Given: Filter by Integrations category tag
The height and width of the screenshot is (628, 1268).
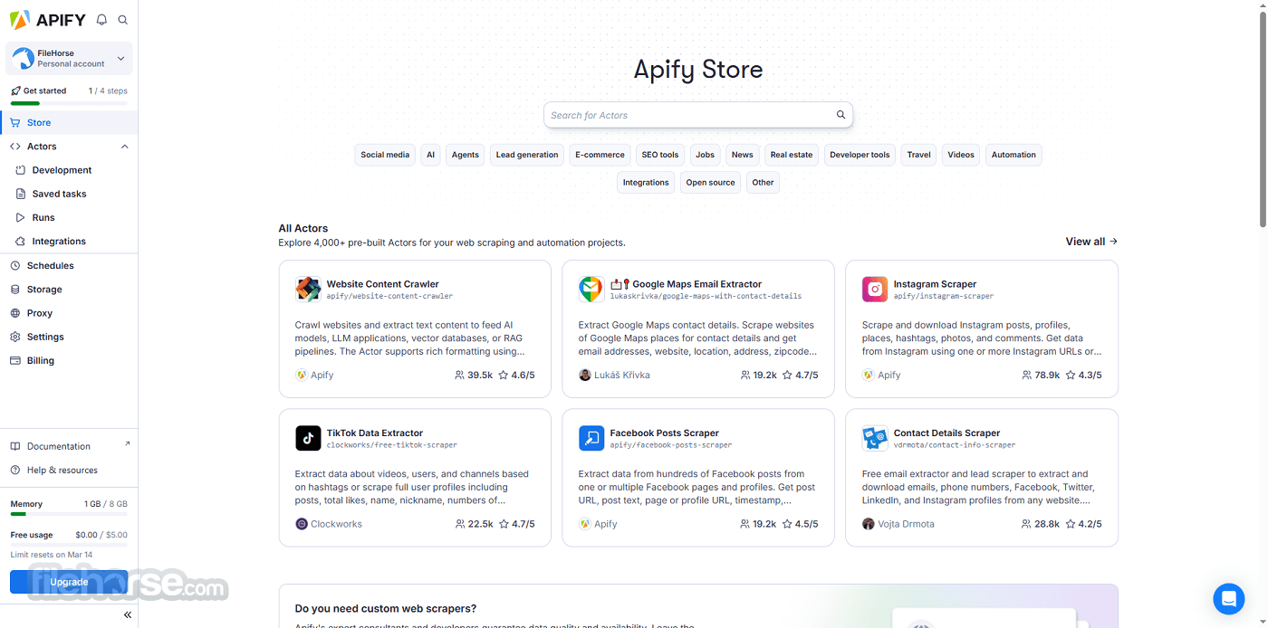Looking at the screenshot, I should 646,183.
